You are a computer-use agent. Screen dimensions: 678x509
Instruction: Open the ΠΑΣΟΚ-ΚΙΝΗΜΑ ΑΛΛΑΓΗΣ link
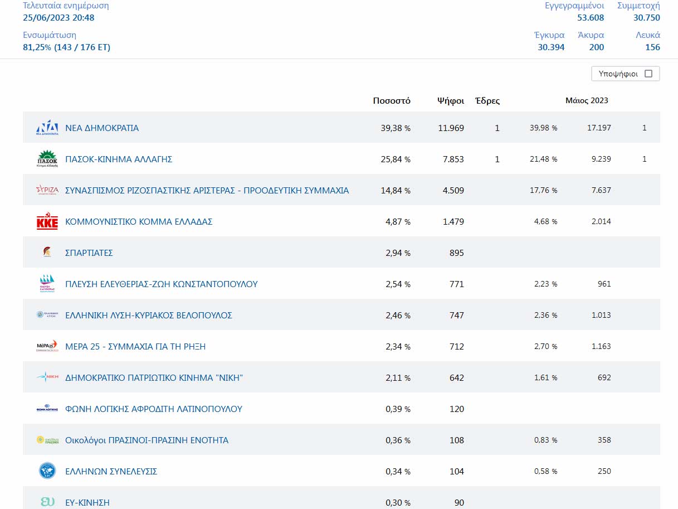(119, 159)
